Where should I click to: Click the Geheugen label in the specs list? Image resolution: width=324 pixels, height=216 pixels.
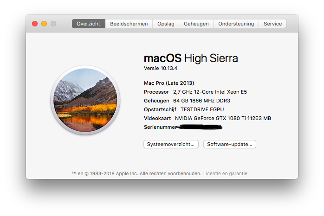(156, 101)
